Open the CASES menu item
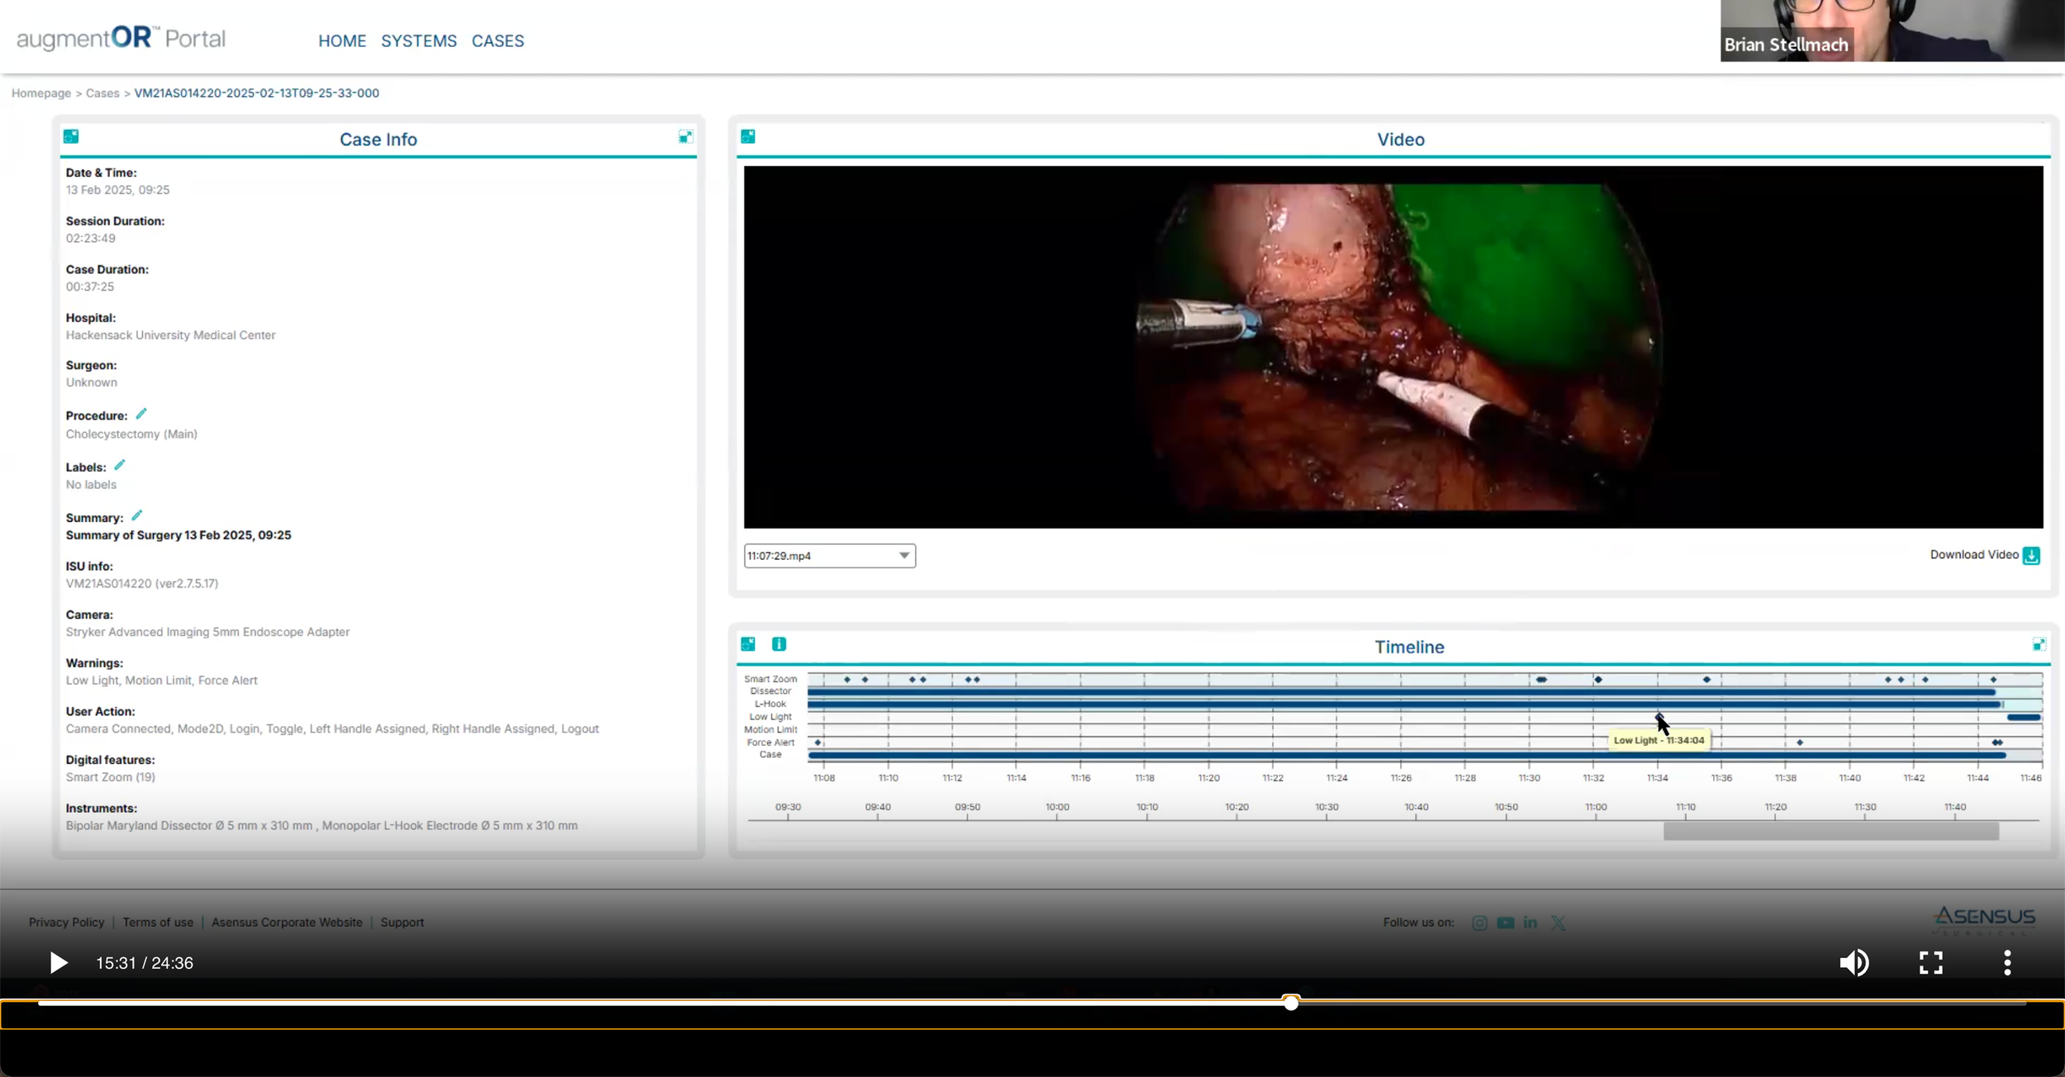The width and height of the screenshot is (2065, 1077). click(x=497, y=41)
